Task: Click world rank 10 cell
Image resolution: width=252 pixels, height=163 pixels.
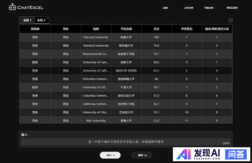Action: coord(187,112)
